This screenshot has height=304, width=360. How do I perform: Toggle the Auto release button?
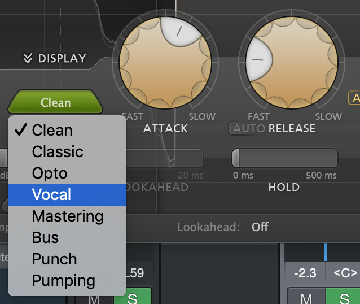click(x=249, y=128)
